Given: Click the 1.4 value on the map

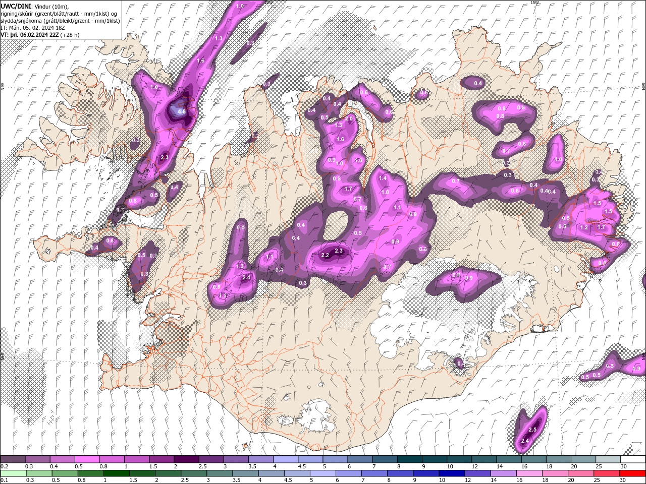Looking at the screenshot, I should [x=383, y=178].
